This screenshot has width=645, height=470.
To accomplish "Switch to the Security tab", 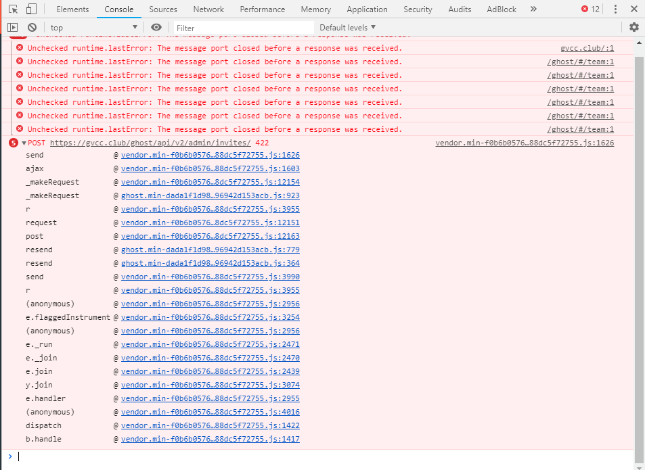I will [418, 9].
